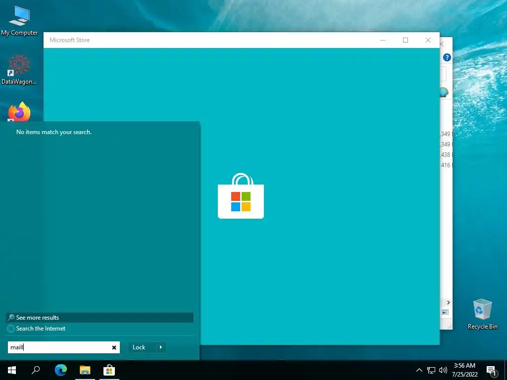Launch Firefox from the desktop icon
Screen dimensions: 507x380
click(x=19, y=112)
